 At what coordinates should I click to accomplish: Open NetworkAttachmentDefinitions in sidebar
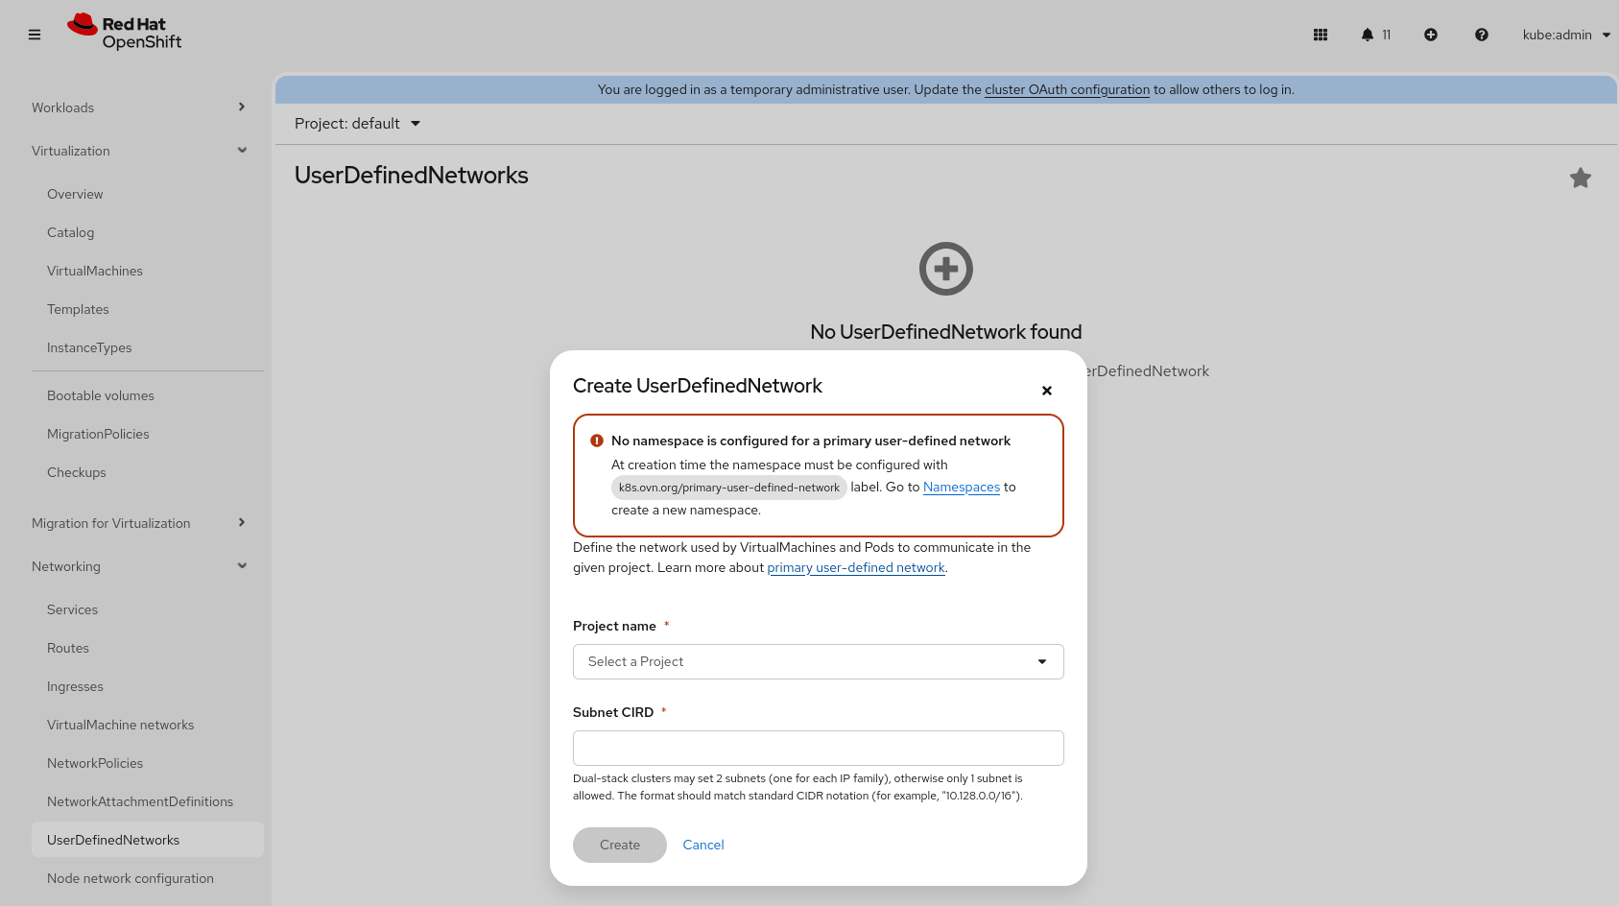(140, 801)
